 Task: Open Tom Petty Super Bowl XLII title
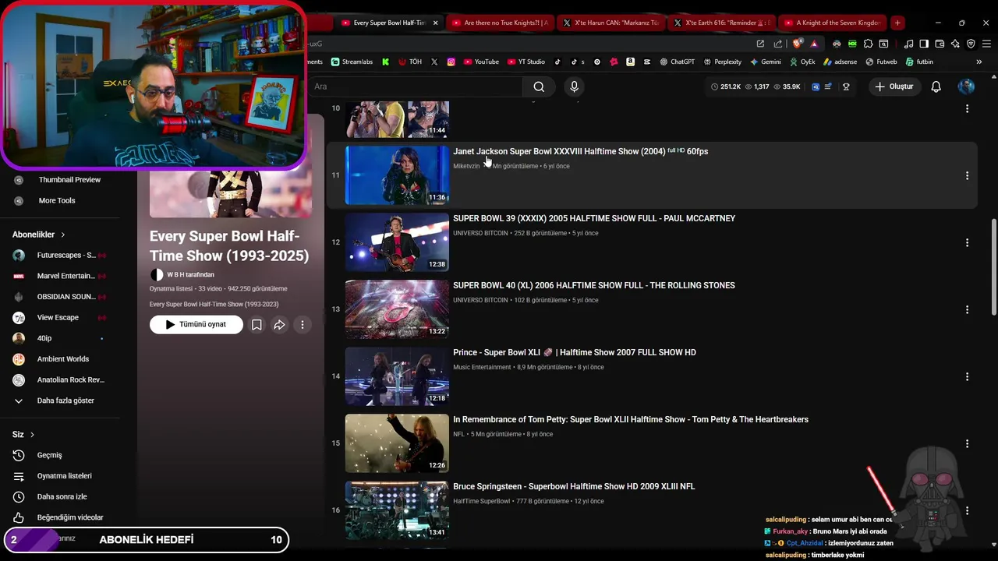pyautogui.click(x=631, y=419)
